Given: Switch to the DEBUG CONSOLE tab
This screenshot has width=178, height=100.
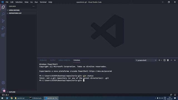Looking at the screenshot, I should (x=64, y=60).
